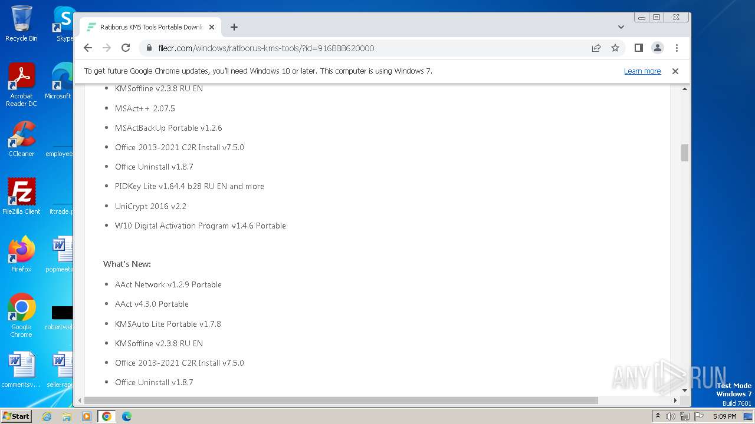
Task: Open Windows Media Player in taskbar
Action: point(86,416)
